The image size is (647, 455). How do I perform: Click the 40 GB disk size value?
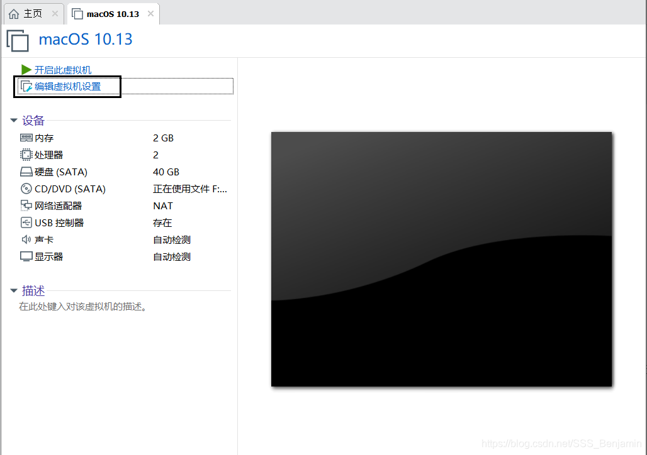[x=166, y=172]
